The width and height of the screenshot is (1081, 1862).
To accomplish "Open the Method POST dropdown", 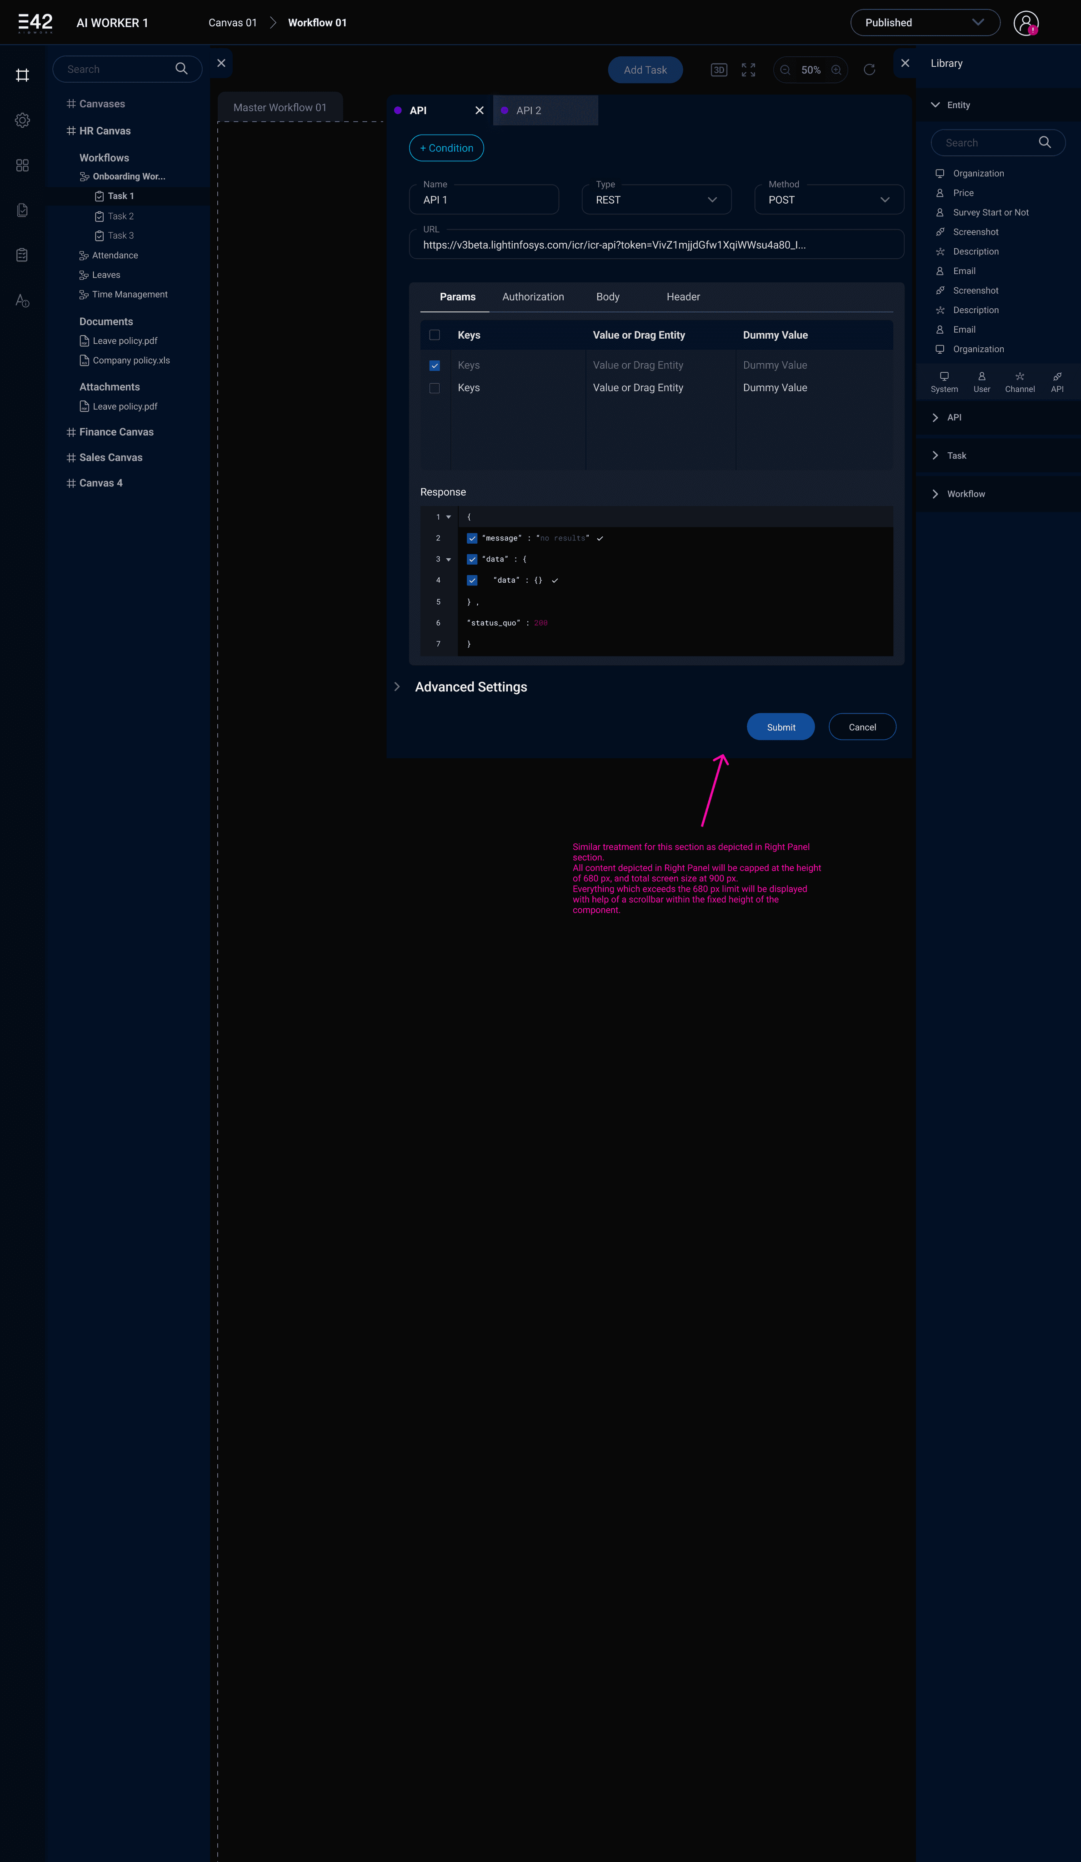I will 828,200.
